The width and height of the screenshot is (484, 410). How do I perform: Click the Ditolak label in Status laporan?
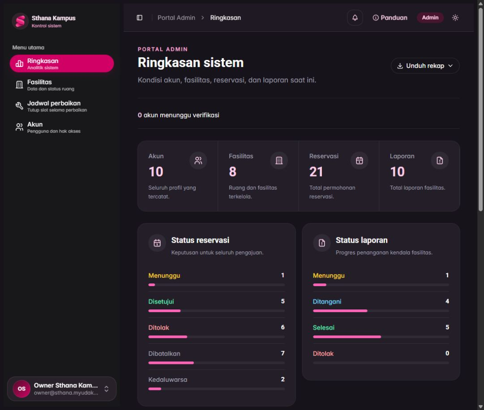(x=323, y=354)
